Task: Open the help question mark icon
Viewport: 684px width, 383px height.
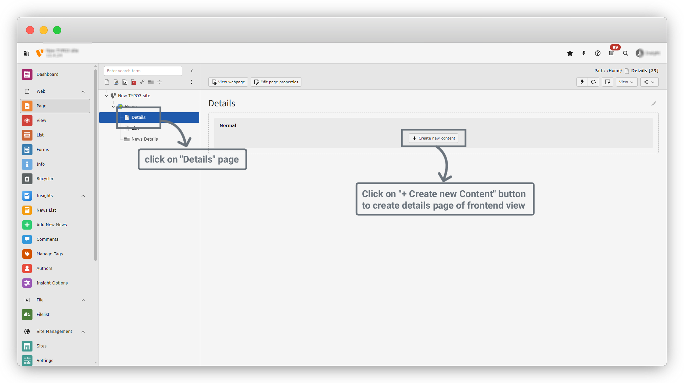Action: [x=598, y=53]
